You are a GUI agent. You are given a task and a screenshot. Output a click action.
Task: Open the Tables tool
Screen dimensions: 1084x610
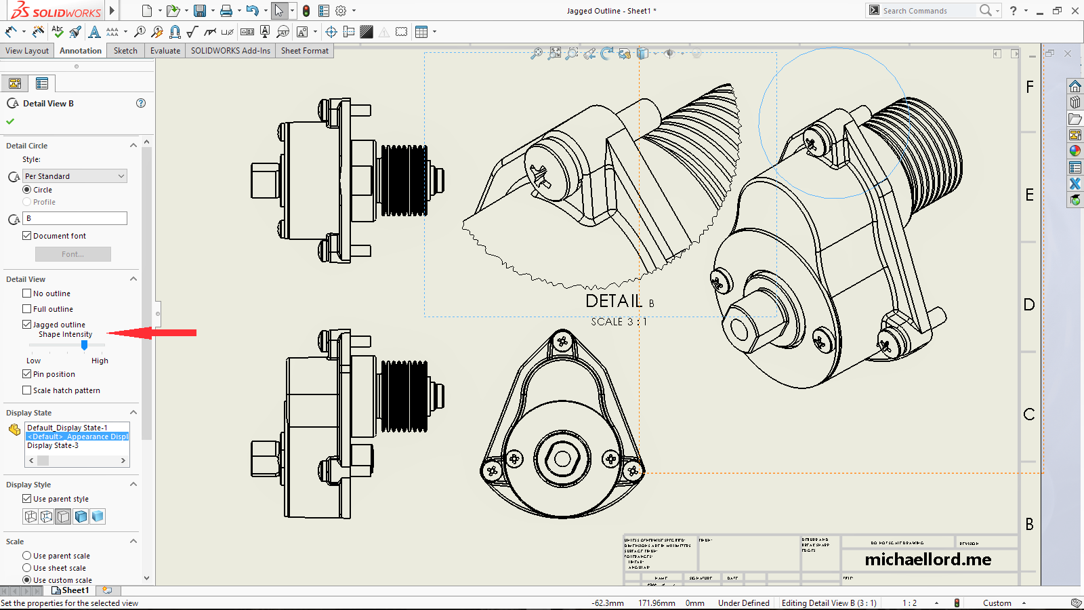(x=420, y=31)
